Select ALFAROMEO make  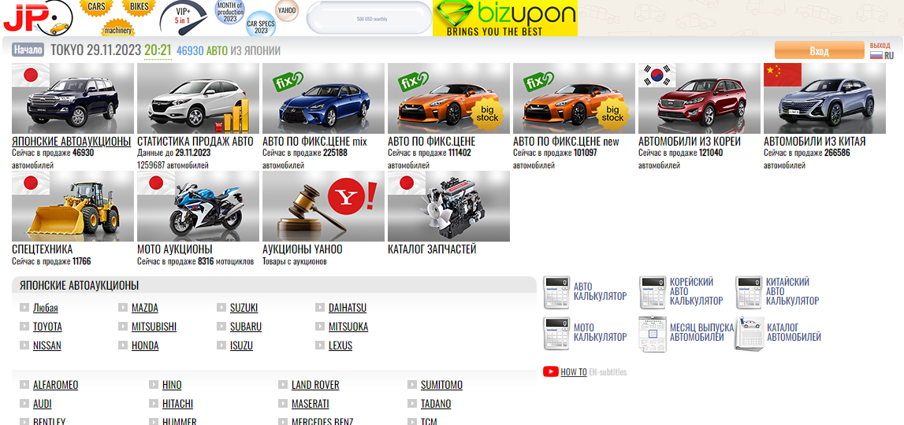55,385
